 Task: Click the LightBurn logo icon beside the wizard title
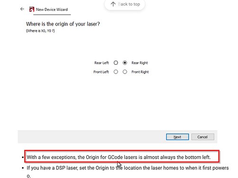32,9
